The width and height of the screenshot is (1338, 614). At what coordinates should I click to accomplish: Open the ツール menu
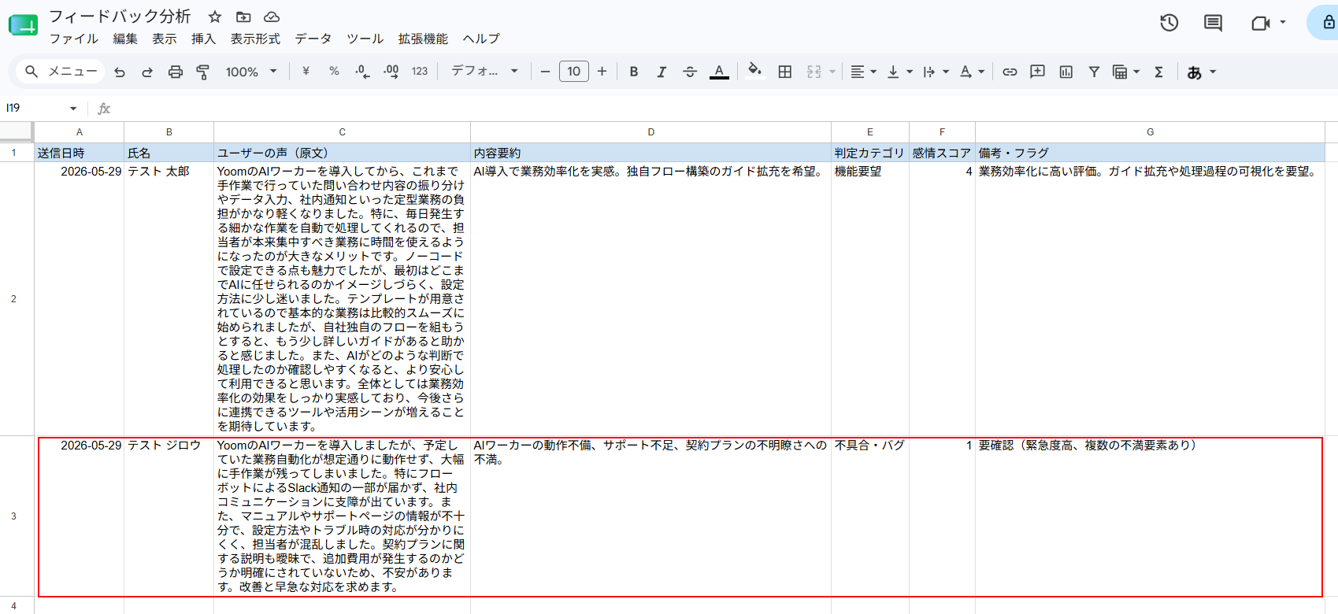(x=365, y=39)
